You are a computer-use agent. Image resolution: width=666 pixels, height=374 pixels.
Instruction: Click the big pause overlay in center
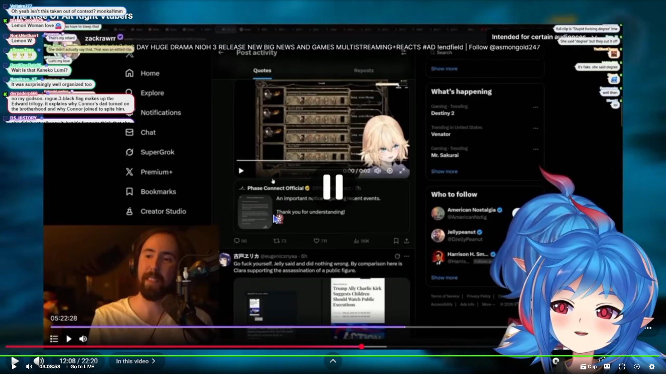pyautogui.click(x=333, y=187)
